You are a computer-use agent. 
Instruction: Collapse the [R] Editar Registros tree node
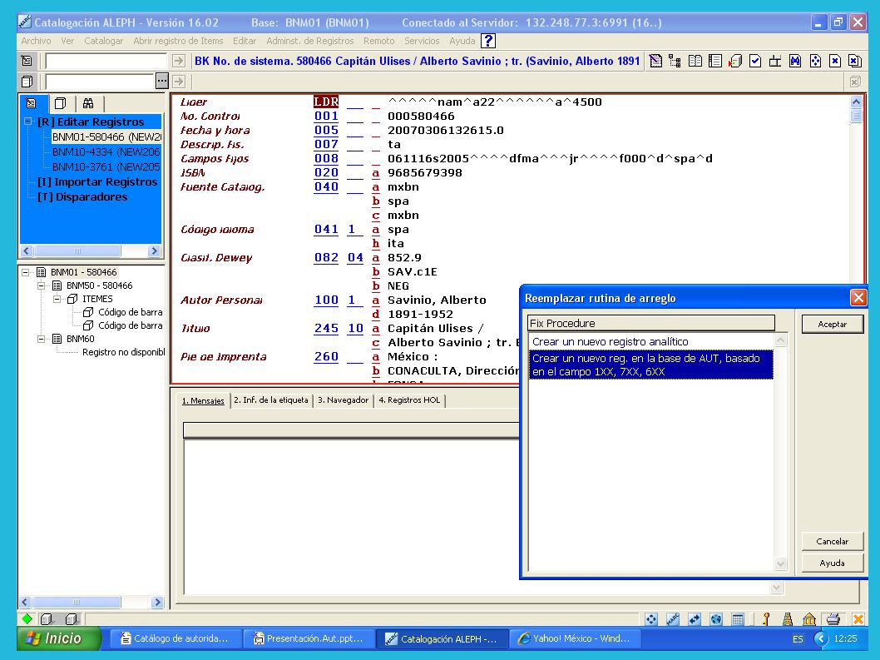pos(27,122)
